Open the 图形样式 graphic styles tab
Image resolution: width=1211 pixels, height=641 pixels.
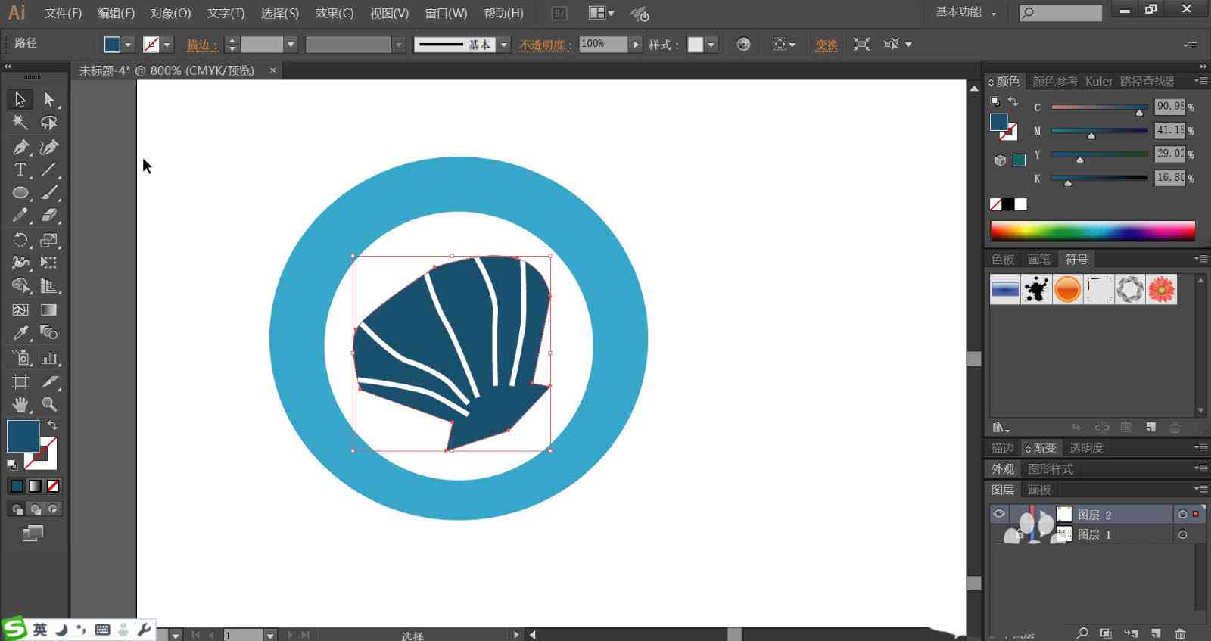(x=1051, y=469)
